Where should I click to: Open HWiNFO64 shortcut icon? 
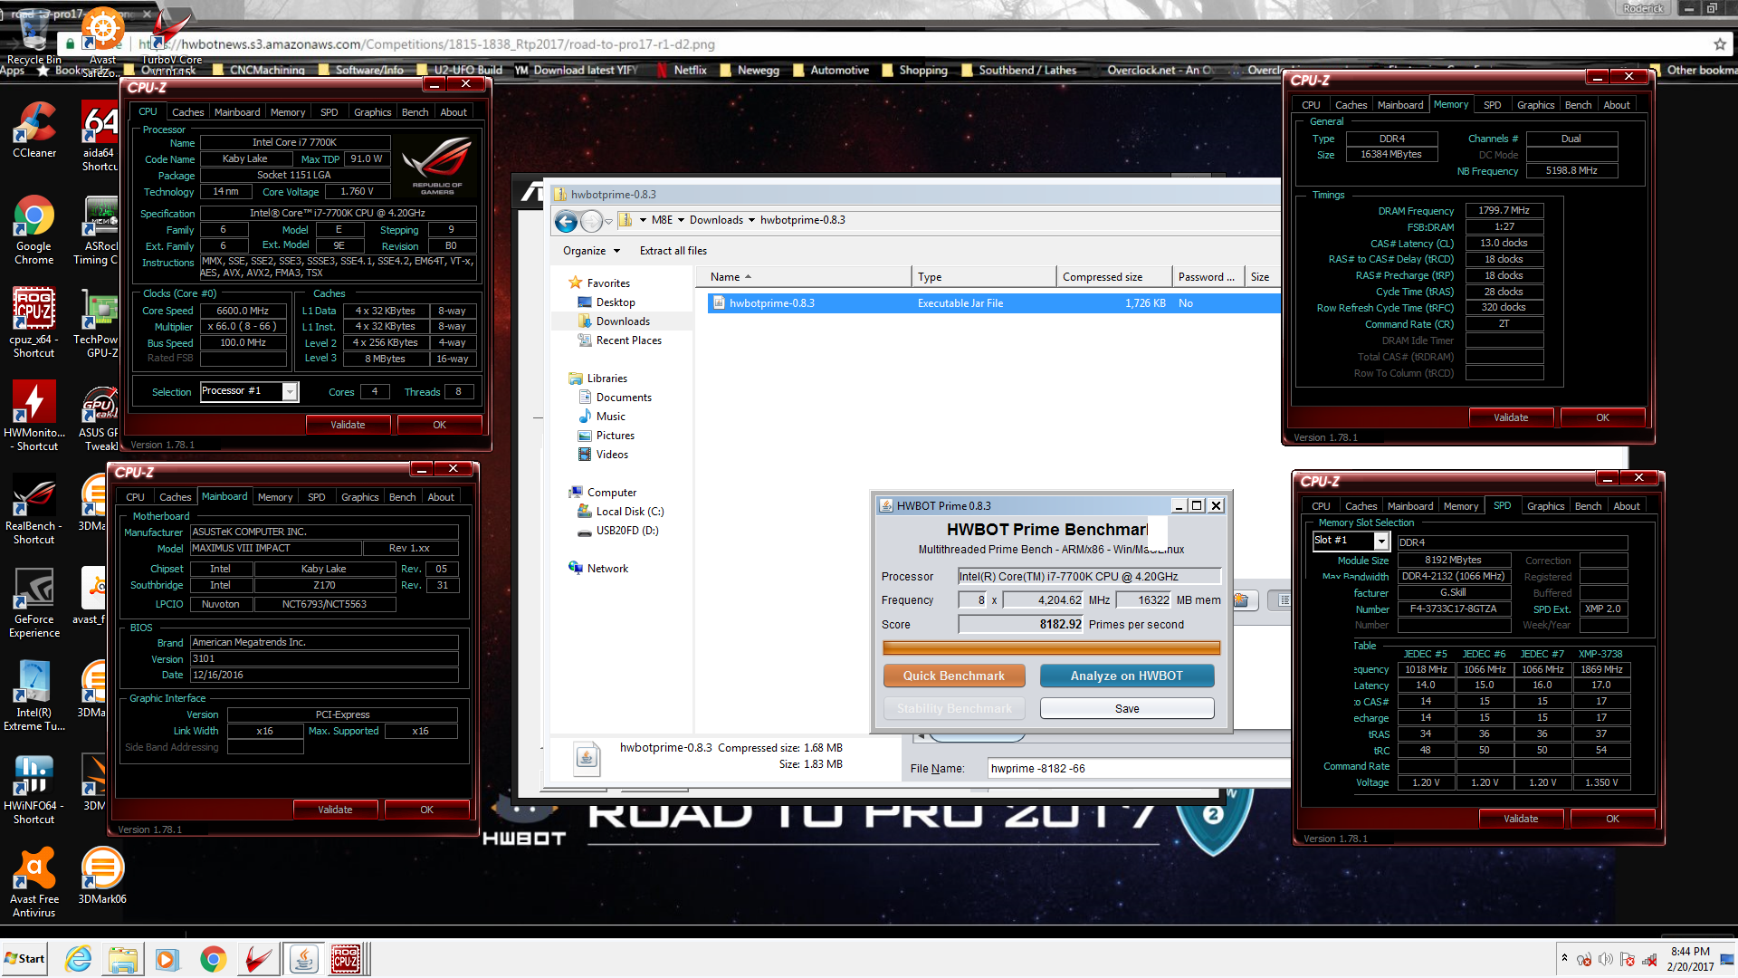[x=34, y=790]
